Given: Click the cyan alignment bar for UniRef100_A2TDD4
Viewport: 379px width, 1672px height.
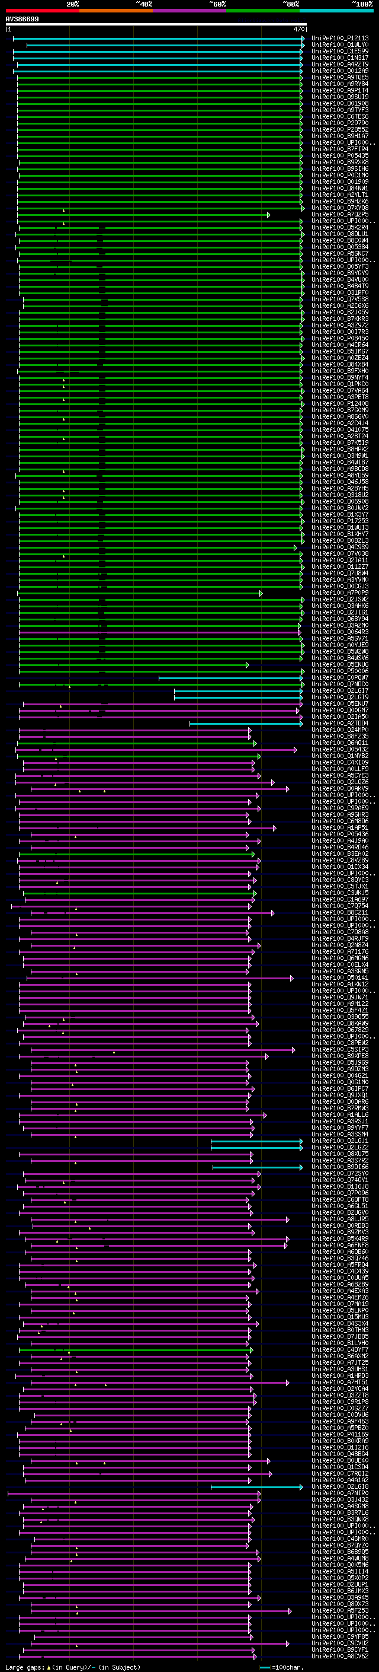Looking at the screenshot, I should tap(246, 724).
